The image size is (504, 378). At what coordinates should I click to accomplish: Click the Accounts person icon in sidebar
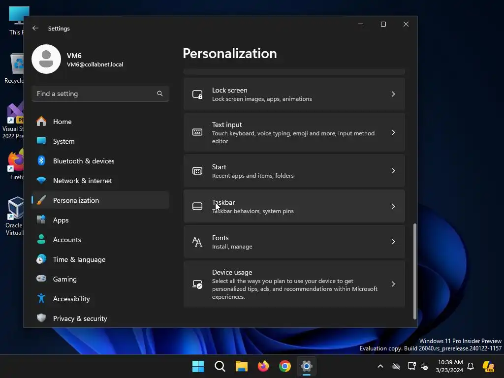(x=41, y=240)
